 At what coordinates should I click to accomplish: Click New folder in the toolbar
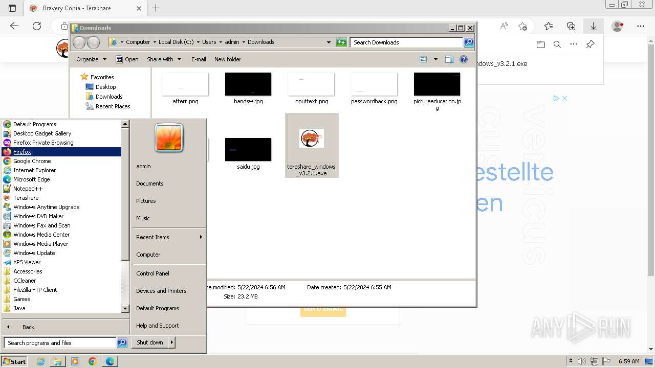[x=228, y=59]
